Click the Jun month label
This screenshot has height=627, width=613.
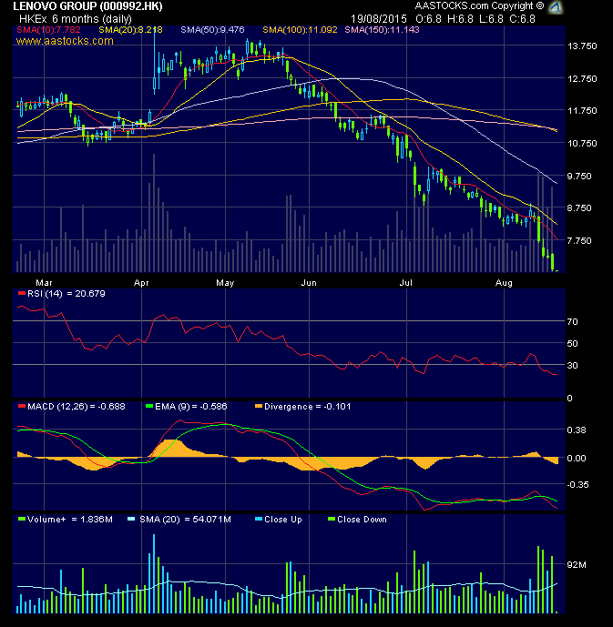[x=309, y=283]
